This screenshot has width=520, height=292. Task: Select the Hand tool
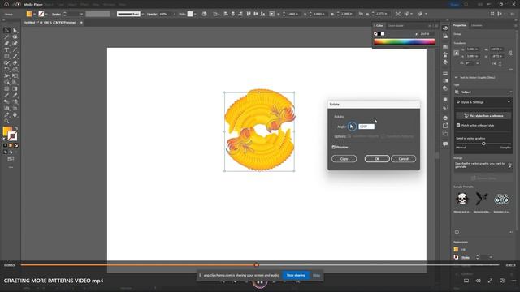(x=15, y=115)
